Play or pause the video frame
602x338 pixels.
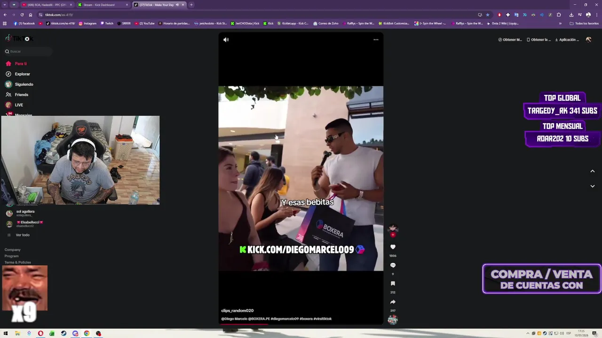tap(301, 178)
